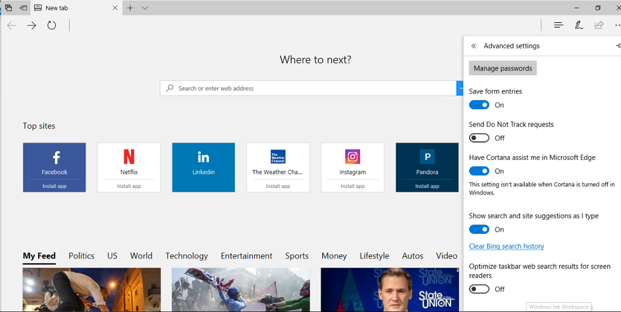621x312 pixels.
Task: Toggle Save form entries switch
Action: pos(479,105)
